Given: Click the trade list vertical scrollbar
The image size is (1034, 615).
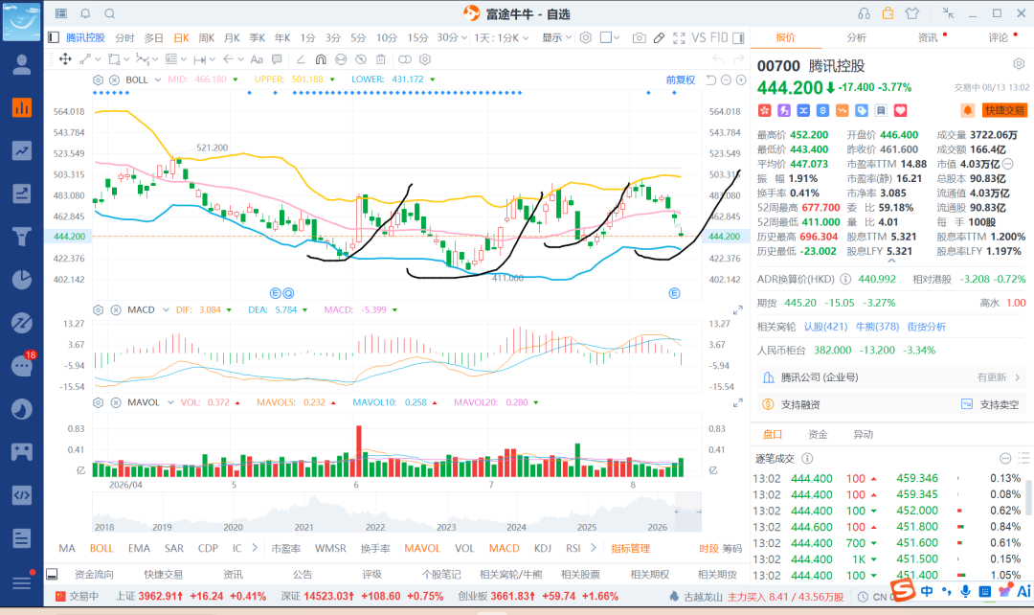Looking at the screenshot, I should (1027, 498).
